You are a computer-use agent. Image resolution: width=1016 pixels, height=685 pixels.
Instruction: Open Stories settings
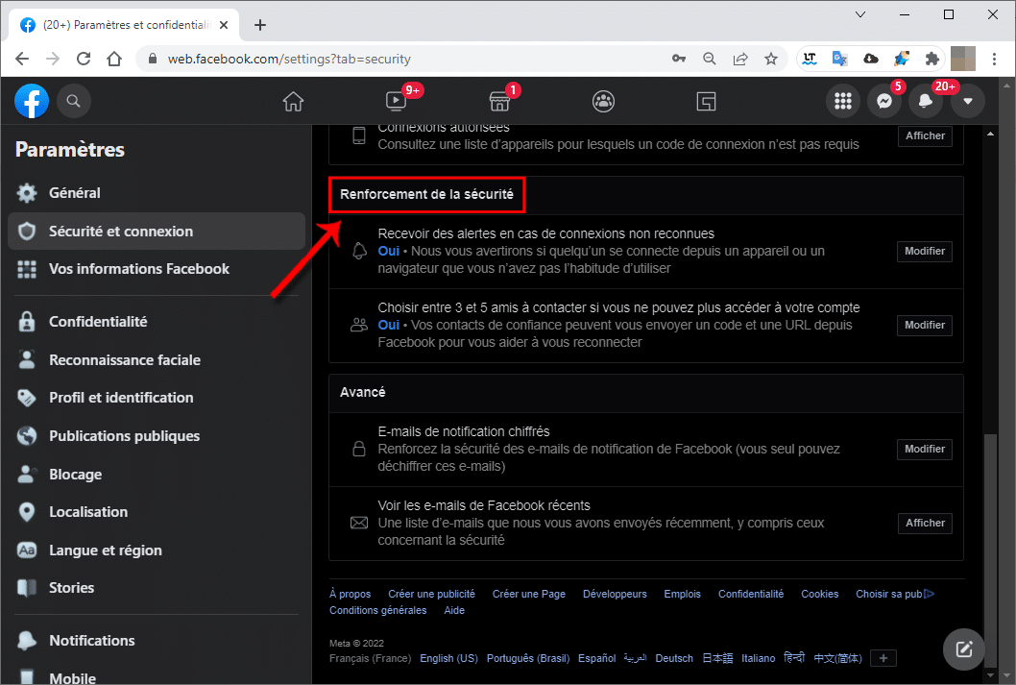click(157, 588)
